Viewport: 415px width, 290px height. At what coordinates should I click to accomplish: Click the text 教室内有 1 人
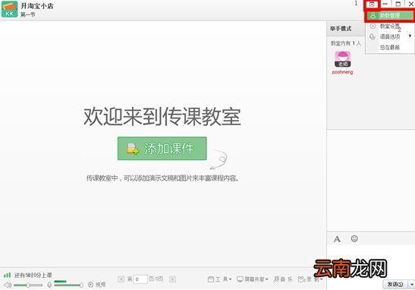[x=346, y=43]
